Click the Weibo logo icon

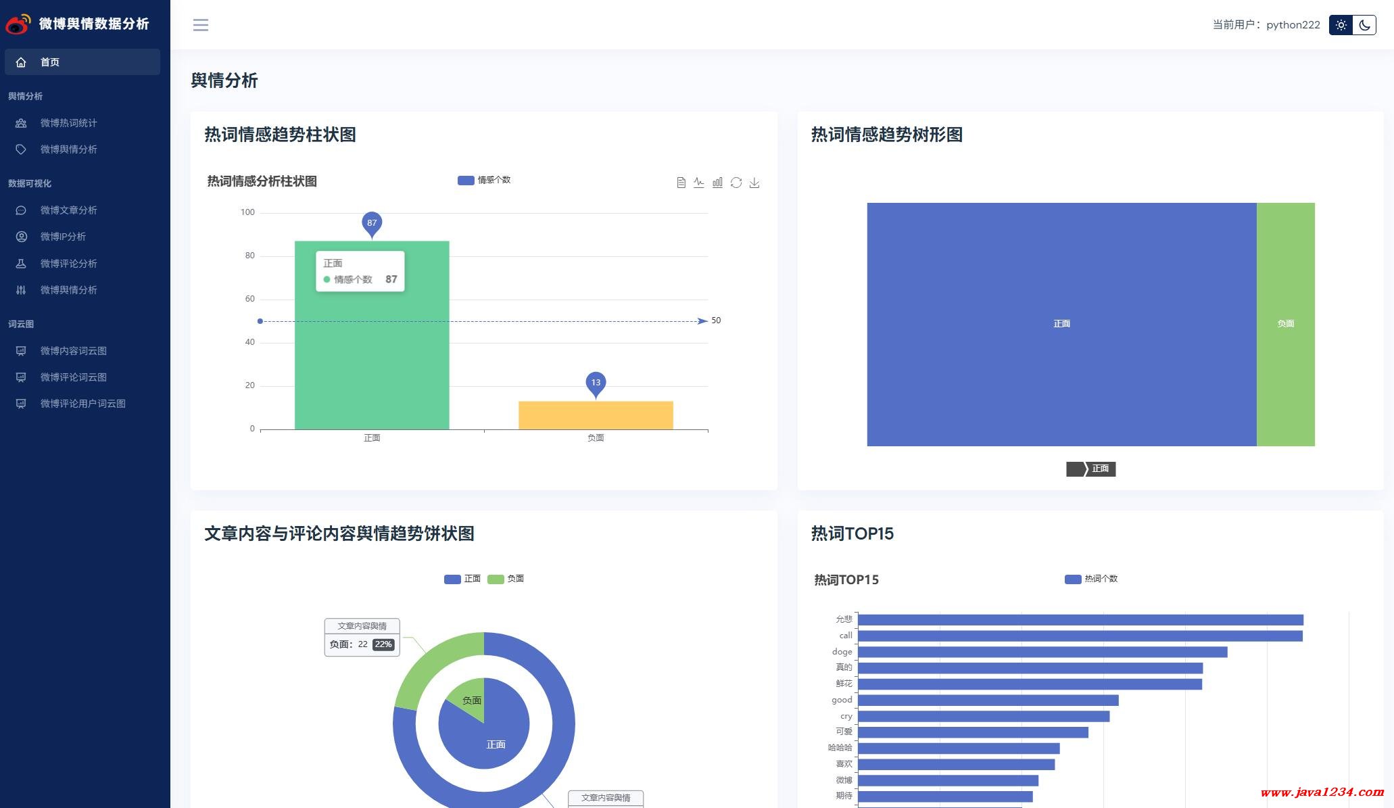coord(18,24)
